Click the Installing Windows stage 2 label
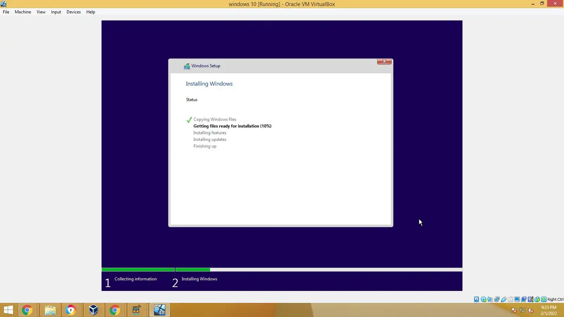Viewport: 564px width, 317px height. tap(199, 279)
